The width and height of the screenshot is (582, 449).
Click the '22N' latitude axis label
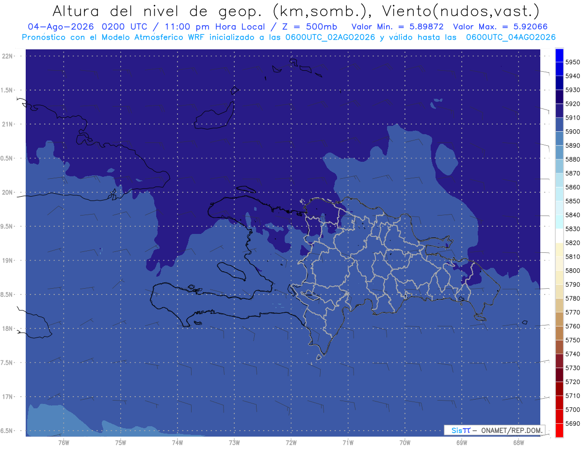(x=8, y=56)
